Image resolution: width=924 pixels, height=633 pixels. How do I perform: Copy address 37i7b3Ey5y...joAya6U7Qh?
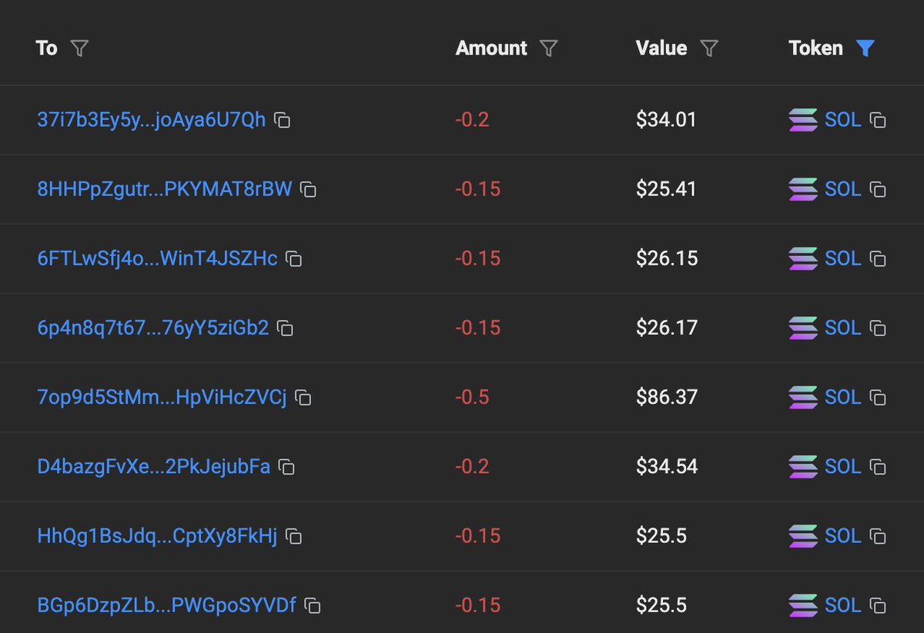[283, 121]
